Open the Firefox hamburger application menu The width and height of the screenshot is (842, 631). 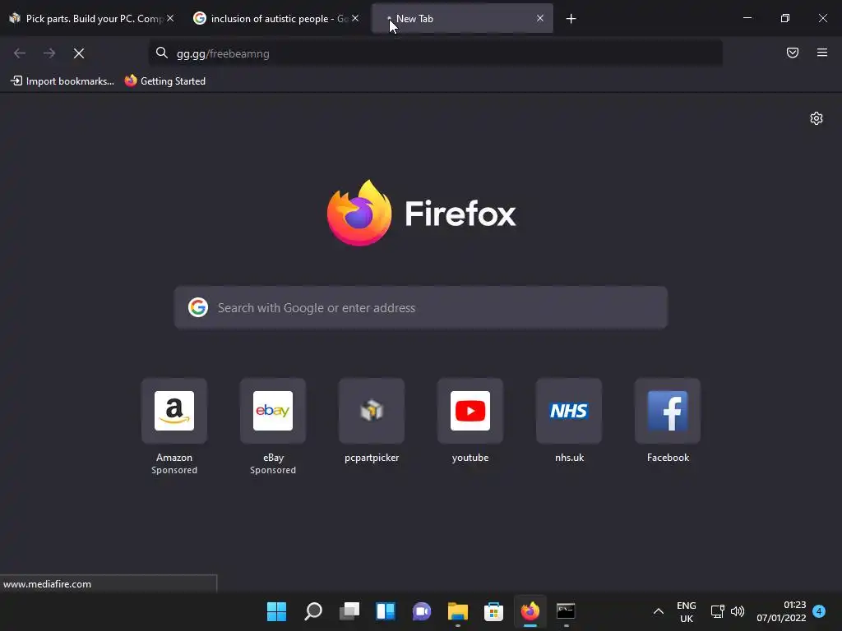click(x=822, y=53)
